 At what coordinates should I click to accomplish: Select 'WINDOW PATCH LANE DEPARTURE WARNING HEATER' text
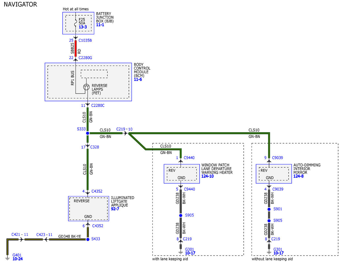pyautogui.click(x=217, y=169)
